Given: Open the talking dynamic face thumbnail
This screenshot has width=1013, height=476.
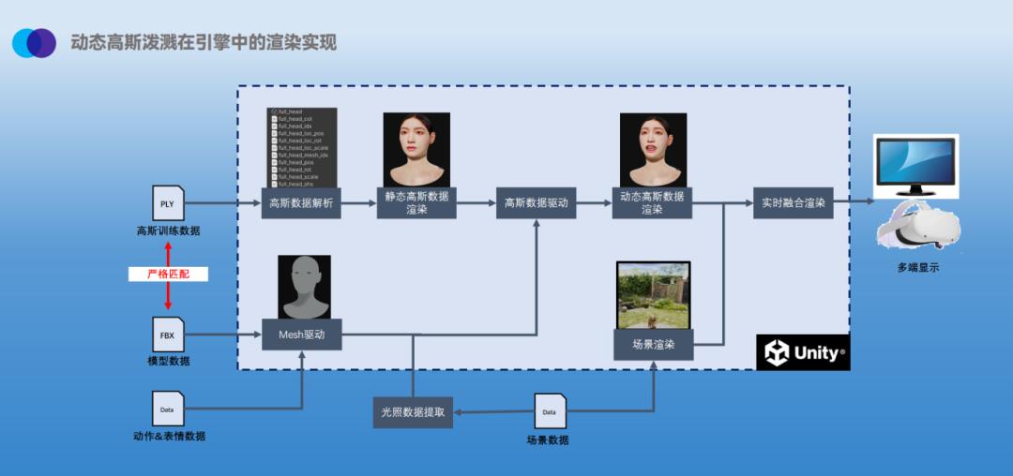Looking at the screenshot, I should pos(653,150).
